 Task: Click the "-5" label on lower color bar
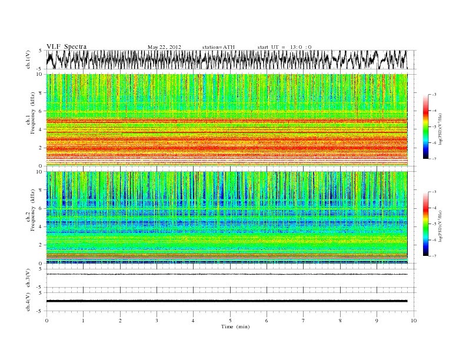coord(434,224)
